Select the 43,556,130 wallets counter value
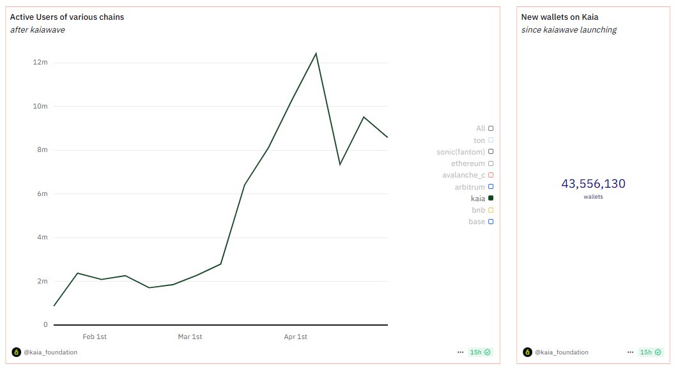 pos(593,183)
